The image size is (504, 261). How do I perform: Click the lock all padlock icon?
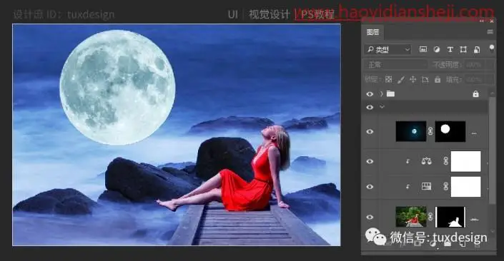438,79
